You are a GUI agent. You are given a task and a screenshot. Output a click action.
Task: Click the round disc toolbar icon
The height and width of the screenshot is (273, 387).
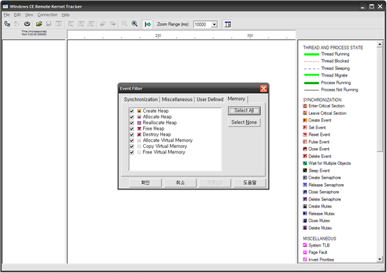pyautogui.click(x=27, y=24)
